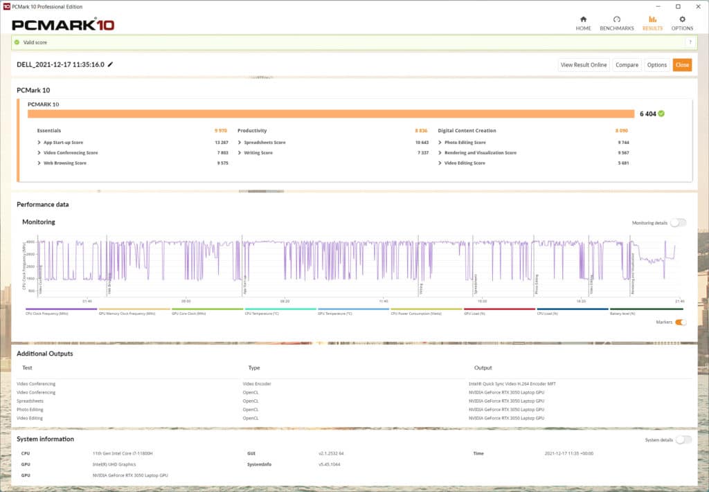The image size is (709, 492).
Task: Click the Compare button
Action: tap(627, 64)
